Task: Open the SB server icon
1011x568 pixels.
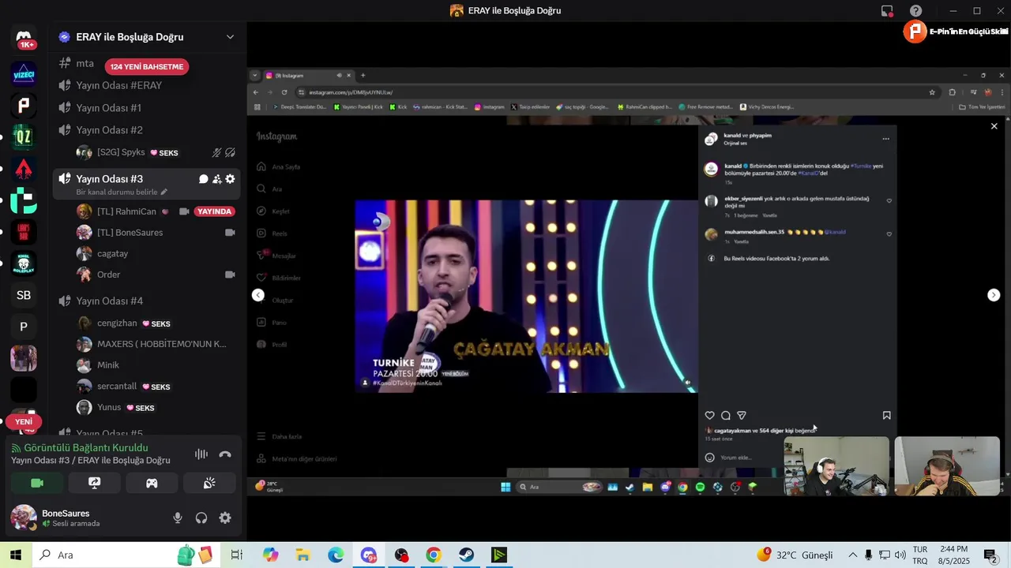Action: pyautogui.click(x=24, y=295)
